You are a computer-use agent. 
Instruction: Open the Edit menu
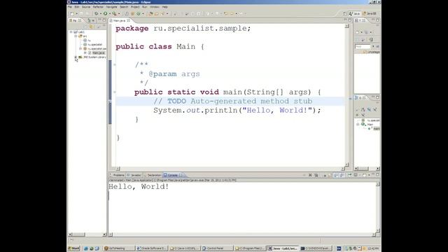(77, 7)
